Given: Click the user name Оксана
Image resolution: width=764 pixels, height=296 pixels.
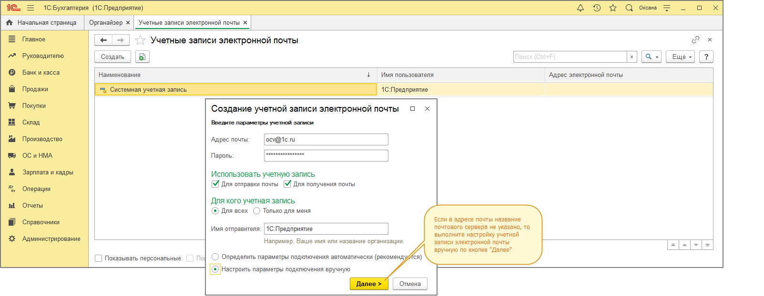Looking at the screenshot, I should coord(648,8).
